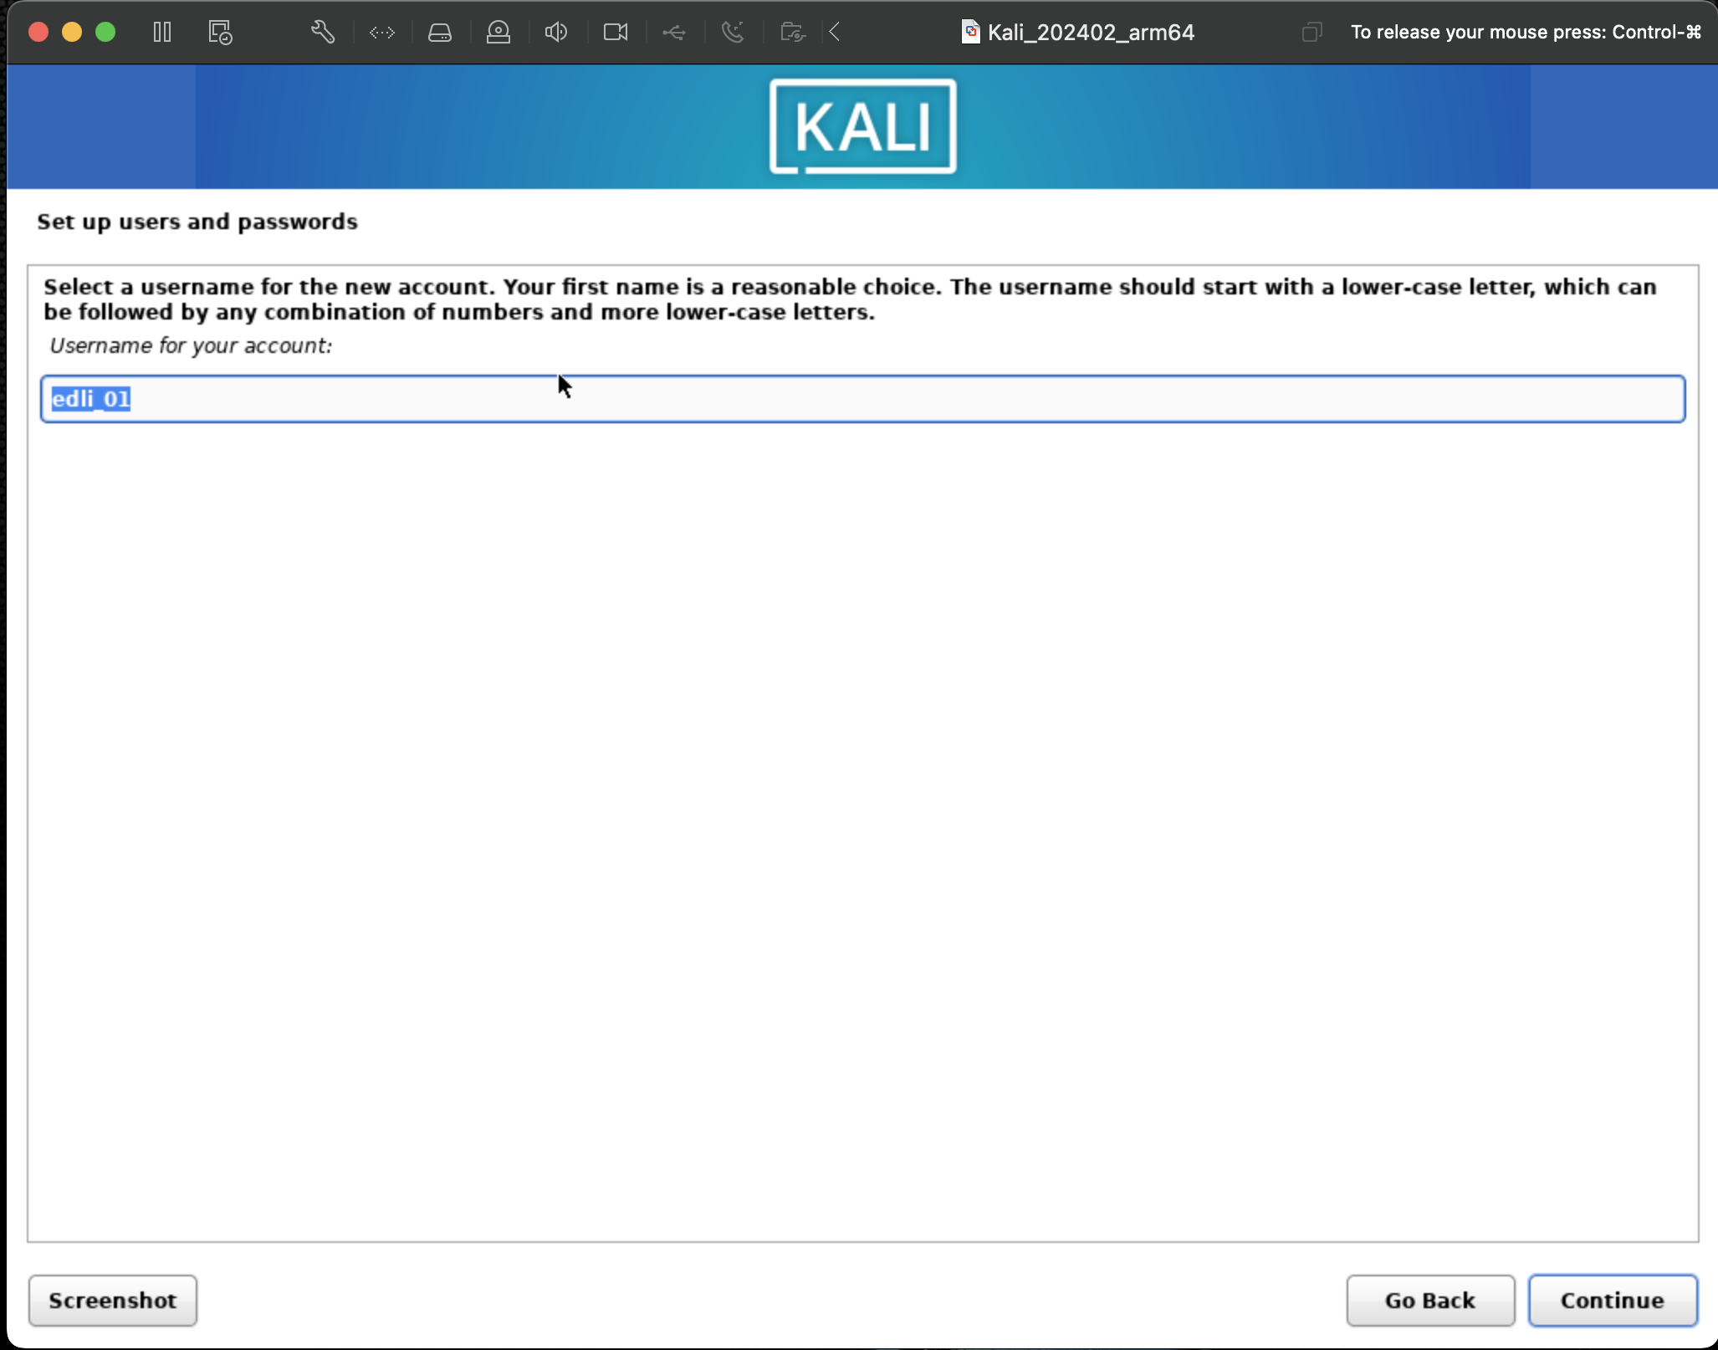Open the USB devices icon
The height and width of the screenshot is (1350, 1718).
[x=674, y=33]
